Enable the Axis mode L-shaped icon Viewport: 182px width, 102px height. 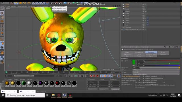click(2, 39)
